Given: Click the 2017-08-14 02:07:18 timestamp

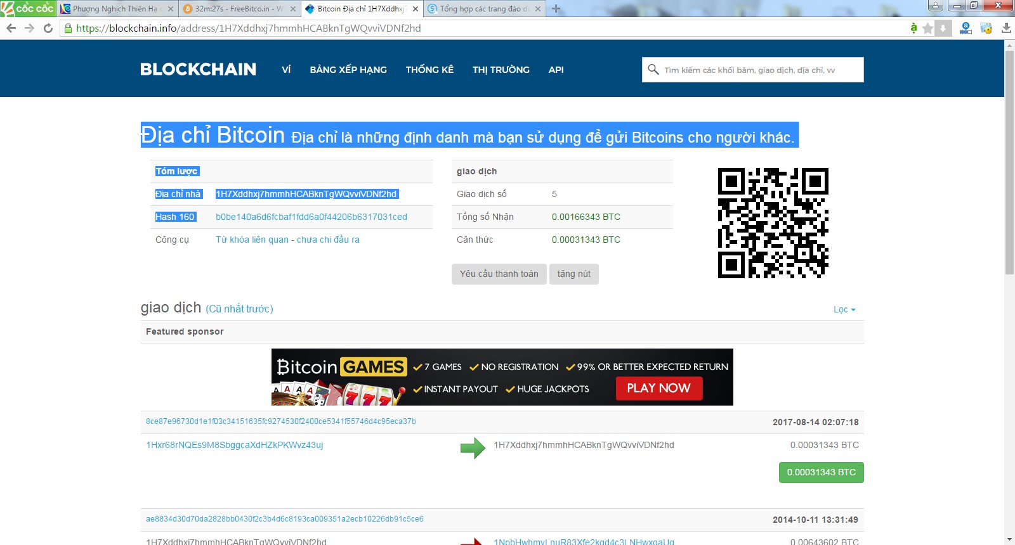Looking at the screenshot, I should click(x=816, y=422).
